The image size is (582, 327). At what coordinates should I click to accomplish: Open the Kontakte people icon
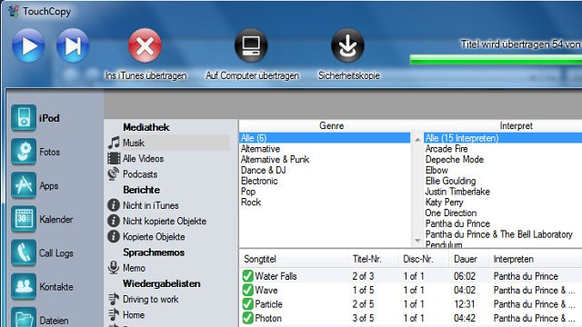[x=24, y=287]
